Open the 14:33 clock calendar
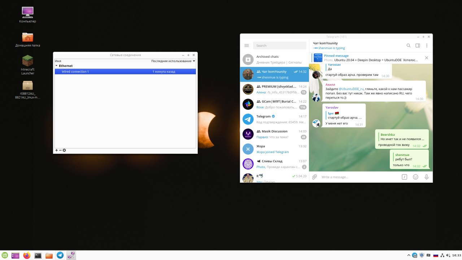 tap(457, 255)
